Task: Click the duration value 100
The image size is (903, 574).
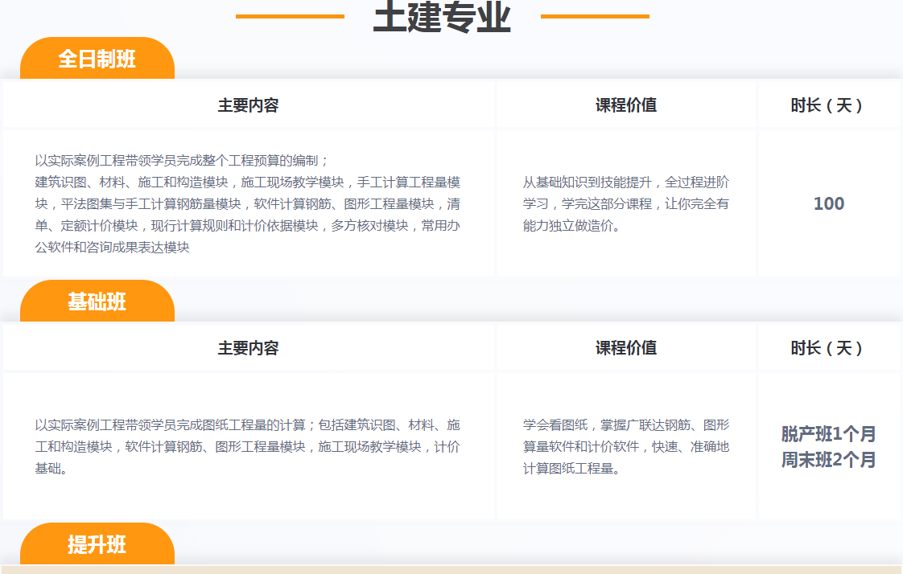Action: [828, 204]
